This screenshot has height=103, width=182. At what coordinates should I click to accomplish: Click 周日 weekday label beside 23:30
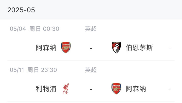[33, 70]
